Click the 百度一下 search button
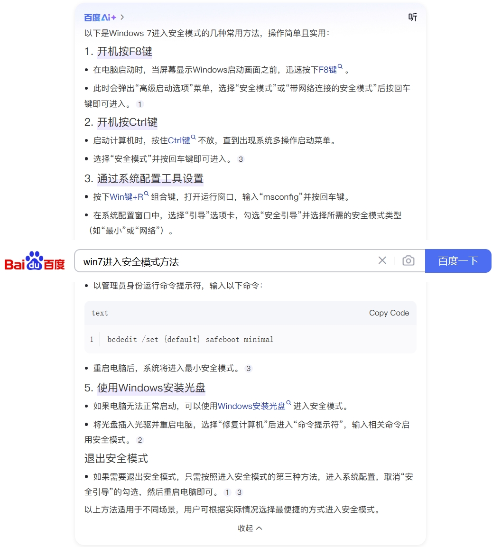The height and width of the screenshot is (547, 492). point(458,261)
